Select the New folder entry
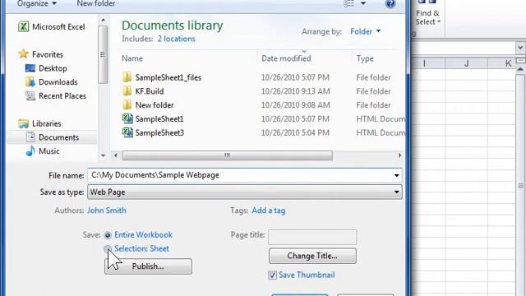The image size is (526, 296). click(x=155, y=105)
